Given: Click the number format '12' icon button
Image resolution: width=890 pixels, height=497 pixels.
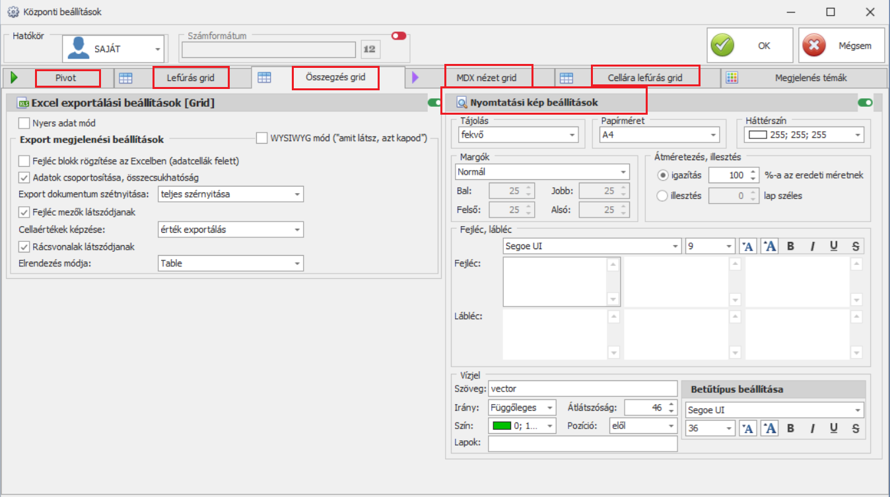Looking at the screenshot, I should [370, 49].
